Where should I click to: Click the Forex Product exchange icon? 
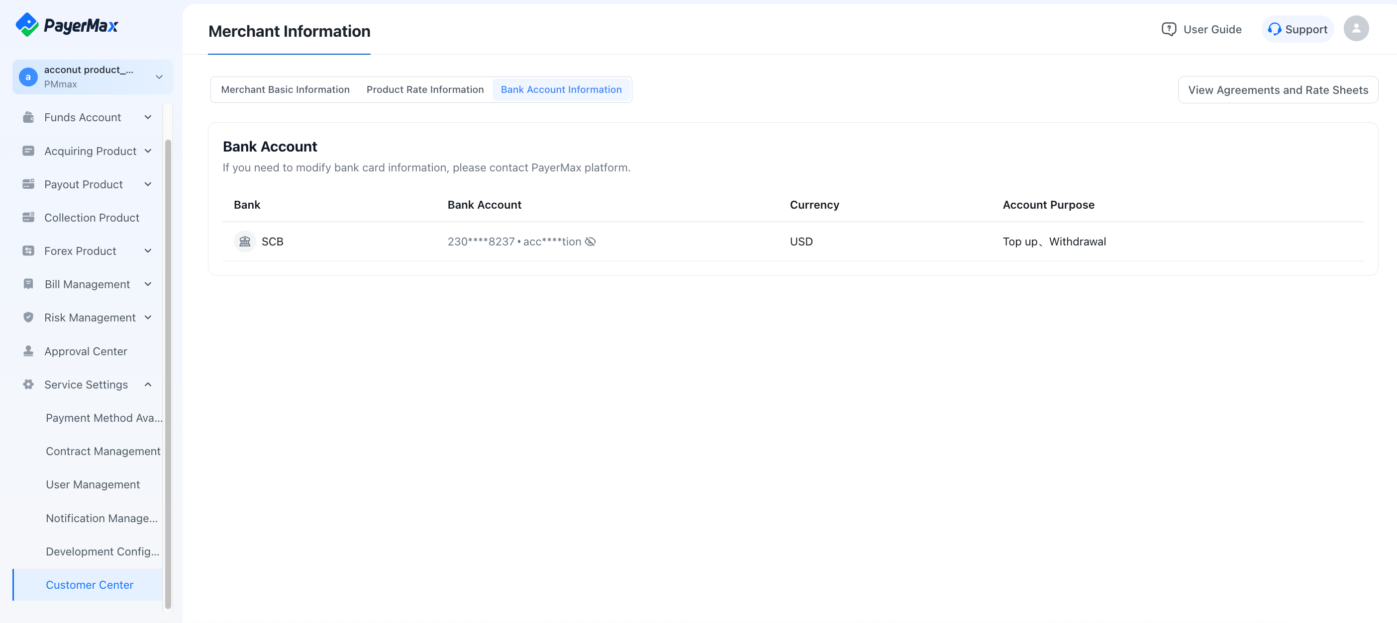click(x=28, y=251)
